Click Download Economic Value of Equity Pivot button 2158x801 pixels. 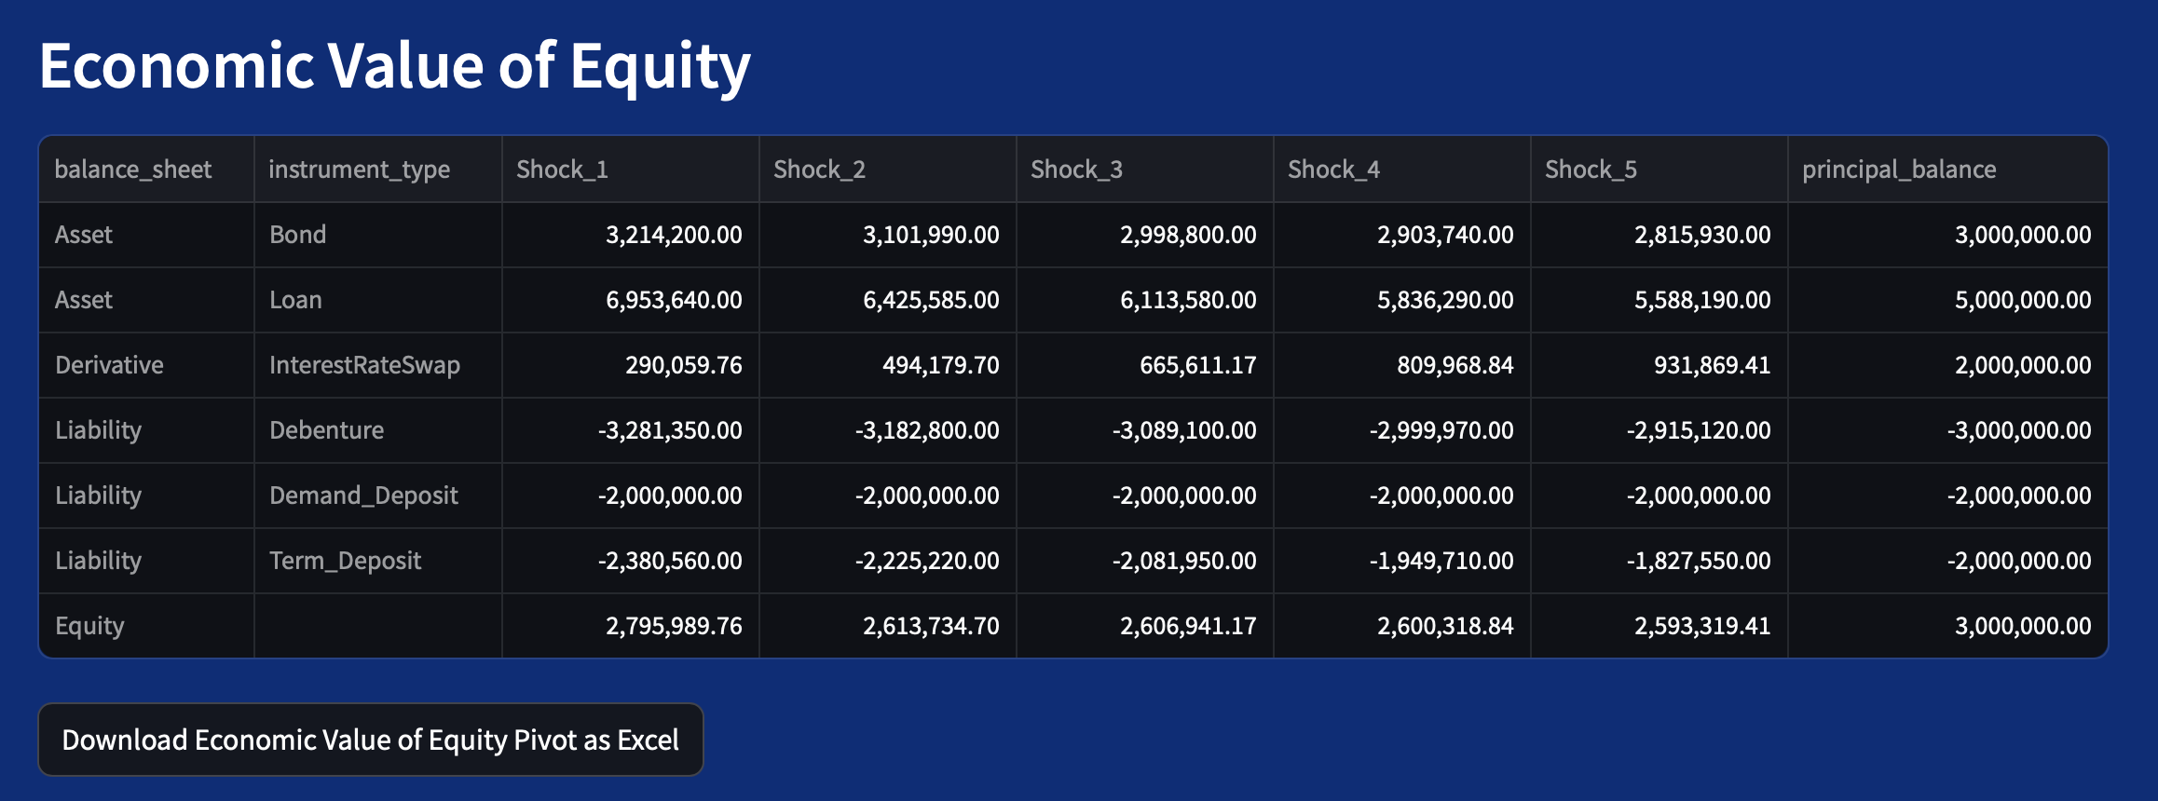[x=370, y=740]
